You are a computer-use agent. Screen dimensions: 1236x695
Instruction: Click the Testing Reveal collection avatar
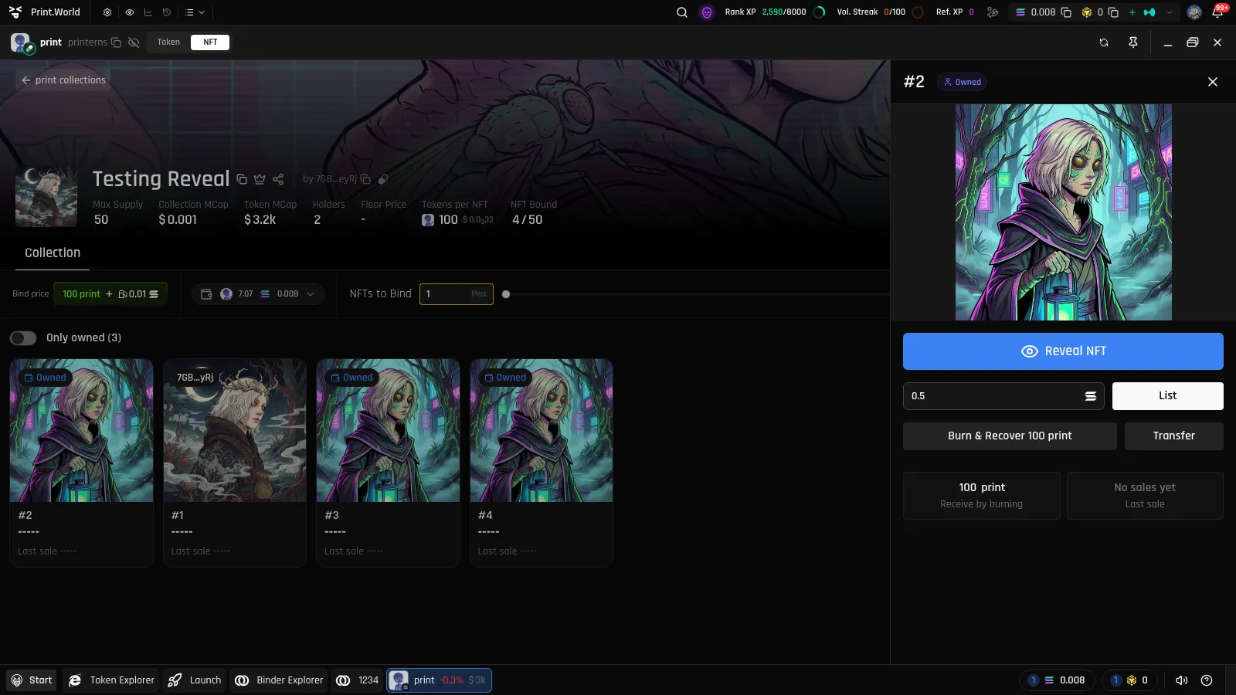tap(46, 196)
